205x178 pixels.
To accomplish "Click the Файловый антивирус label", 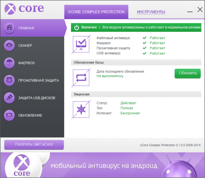I will coord(113,38).
